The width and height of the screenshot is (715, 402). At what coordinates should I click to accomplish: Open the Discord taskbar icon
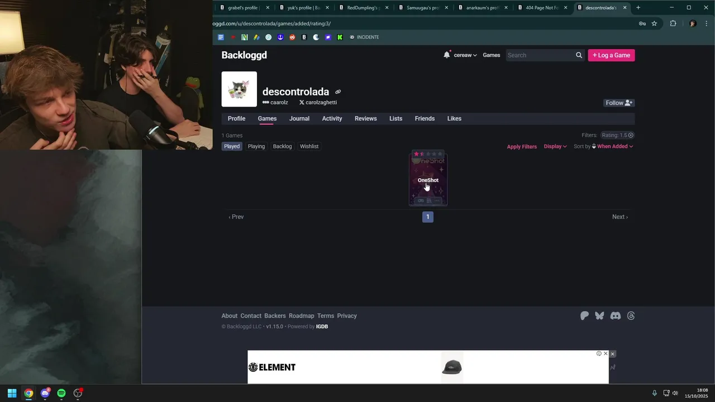point(45,393)
